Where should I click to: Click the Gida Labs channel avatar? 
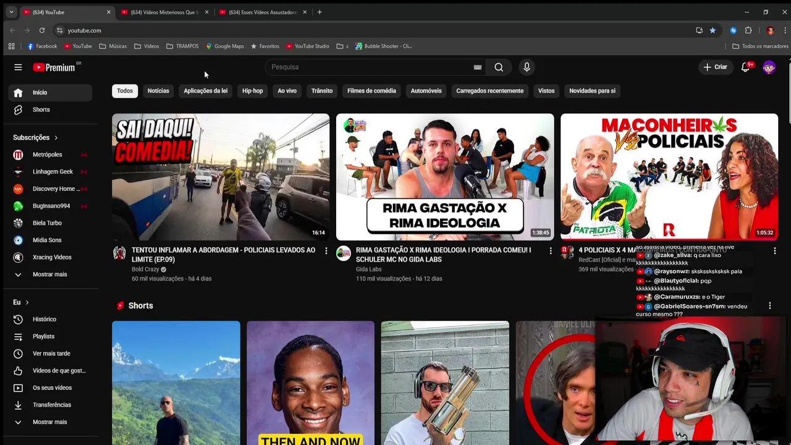(x=344, y=253)
